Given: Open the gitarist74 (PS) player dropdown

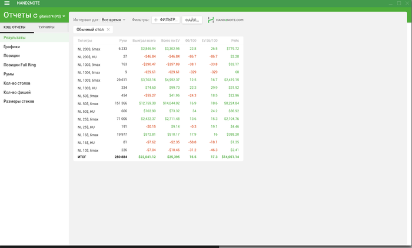Looking at the screenshot, I should [x=52, y=16].
